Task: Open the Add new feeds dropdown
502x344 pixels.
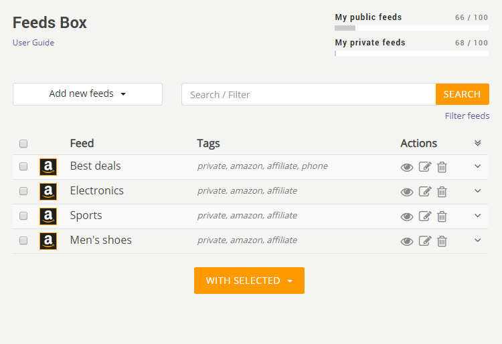Action: tap(88, 94)
